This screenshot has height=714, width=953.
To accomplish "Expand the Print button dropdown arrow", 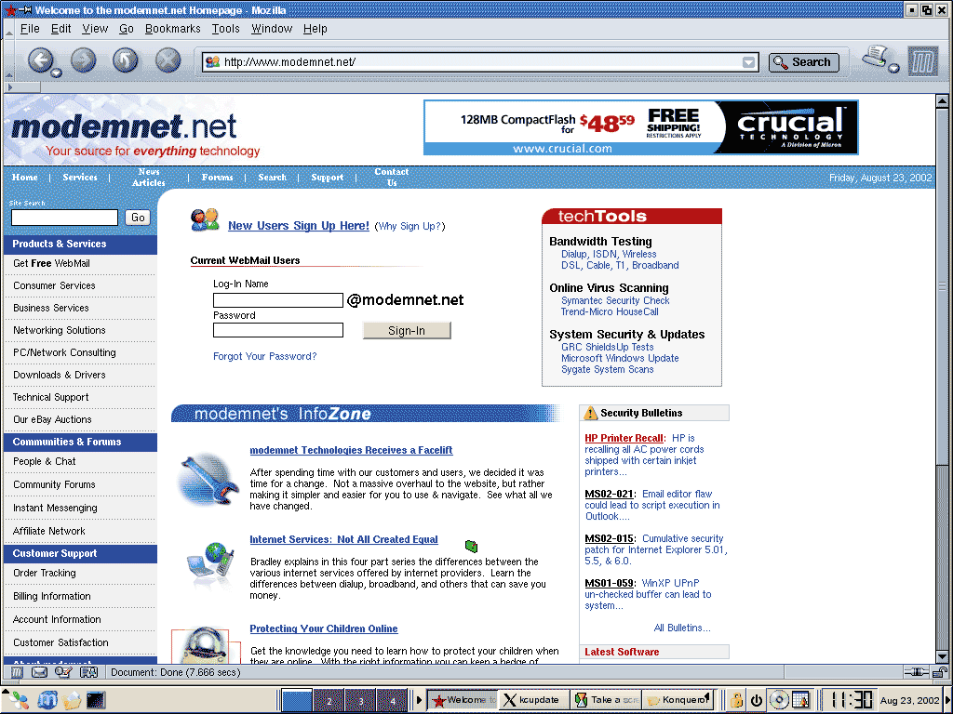I will (x=894, y=68).
